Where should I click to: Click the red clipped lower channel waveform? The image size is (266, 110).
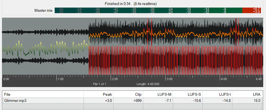(x=176, y=60)
